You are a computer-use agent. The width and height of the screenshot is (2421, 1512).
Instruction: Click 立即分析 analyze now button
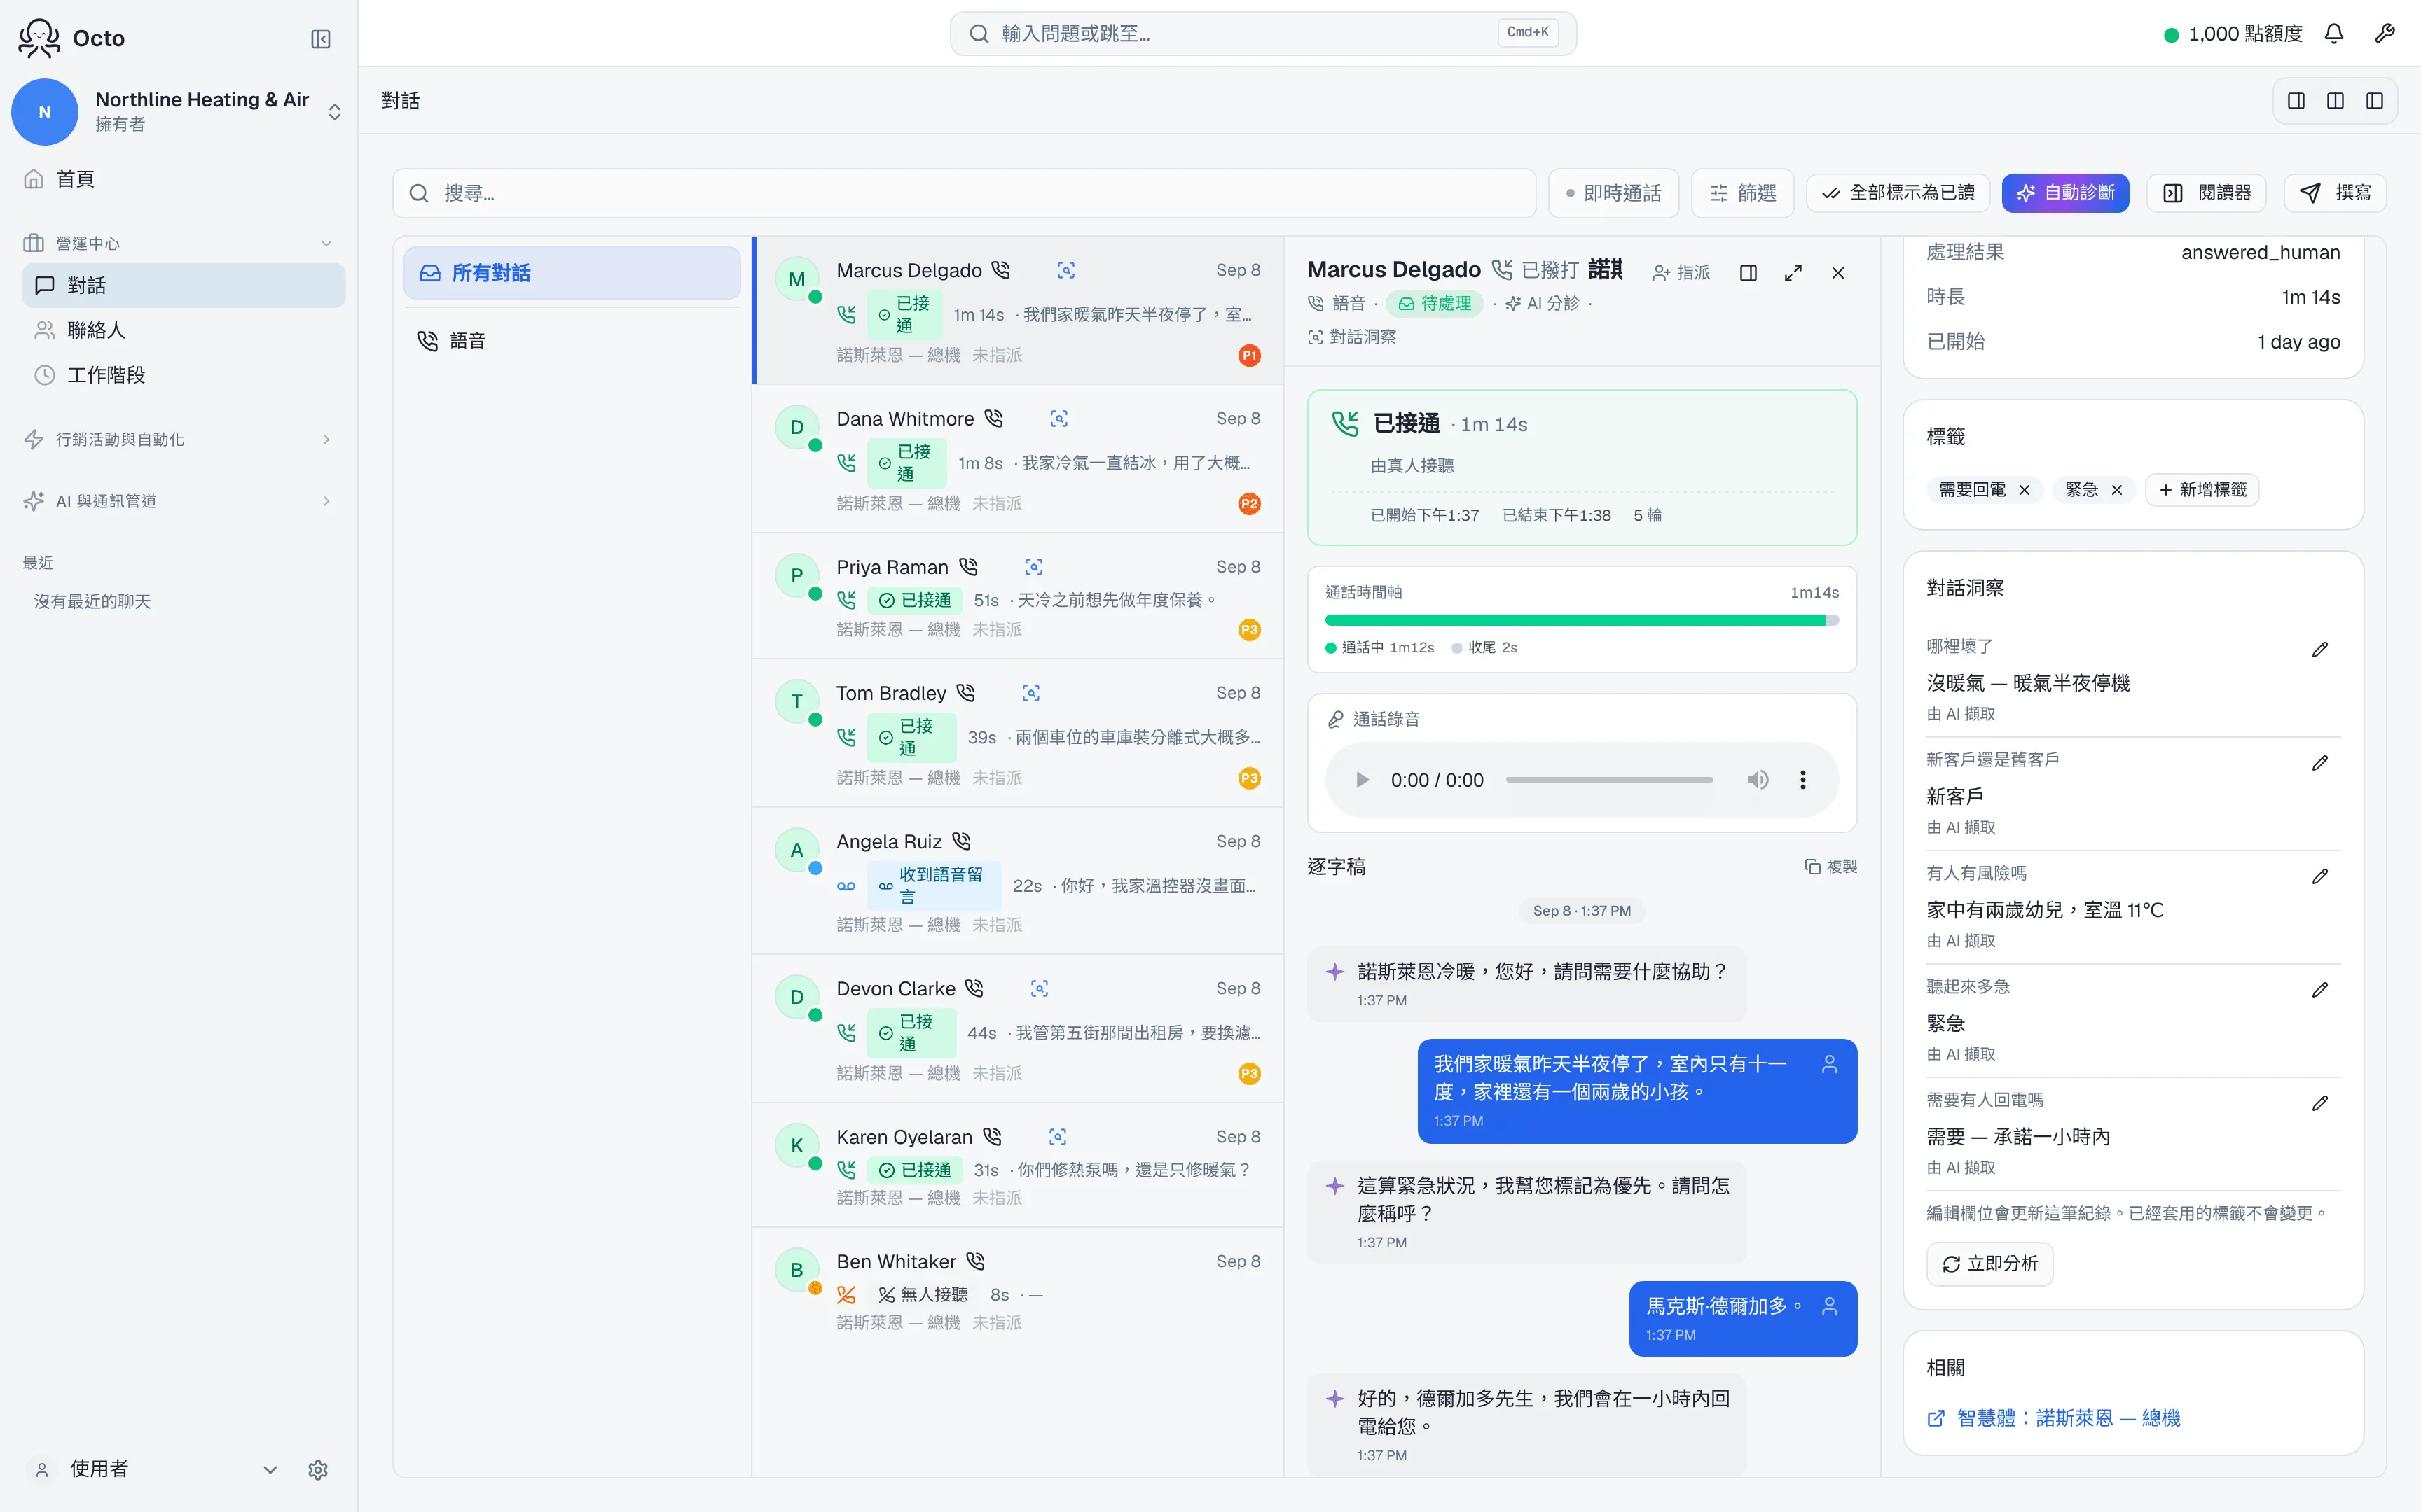coord(1989,1264)
